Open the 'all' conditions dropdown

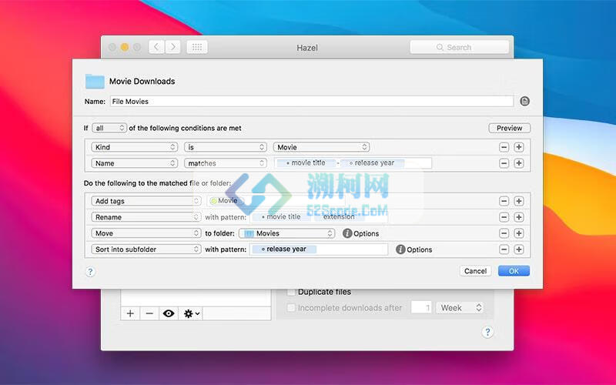[109, 128]
